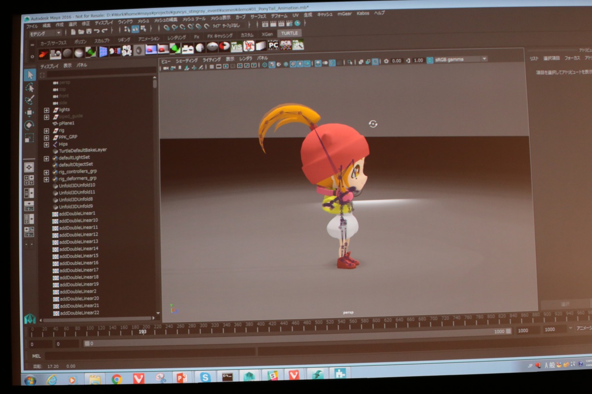Image resolution: width=592 pixels, height=394 pixels.
Task: Select TurtleDefaultBakeLayer in outliner
Action: pos(82,150)
